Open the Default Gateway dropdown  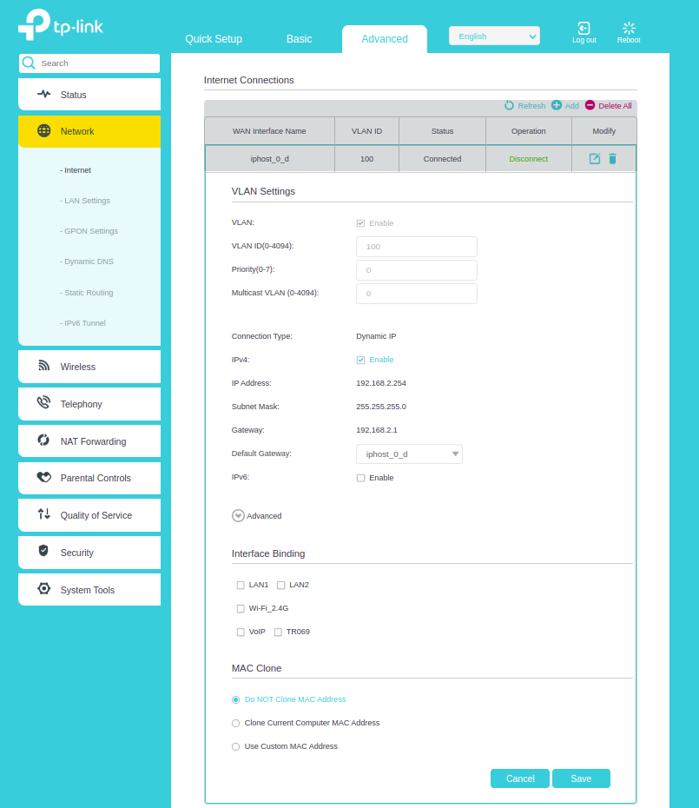409,454
